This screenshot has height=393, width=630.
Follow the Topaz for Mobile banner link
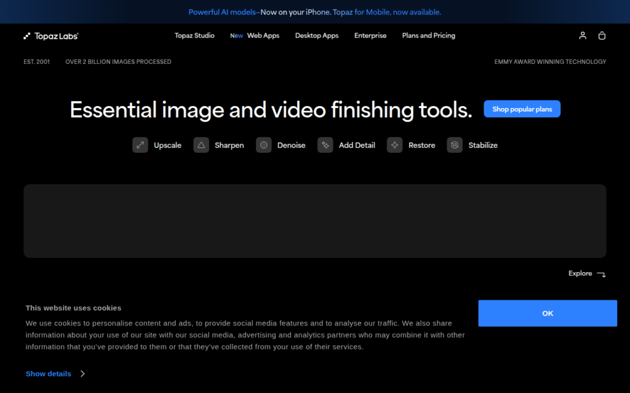coord(386,12)
